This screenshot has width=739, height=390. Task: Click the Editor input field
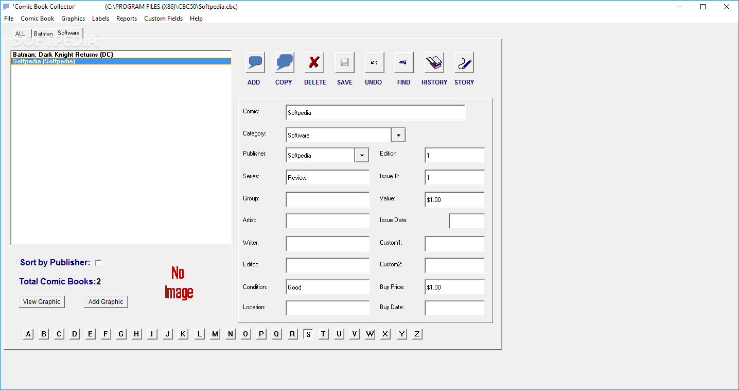(x=328, y=265)
